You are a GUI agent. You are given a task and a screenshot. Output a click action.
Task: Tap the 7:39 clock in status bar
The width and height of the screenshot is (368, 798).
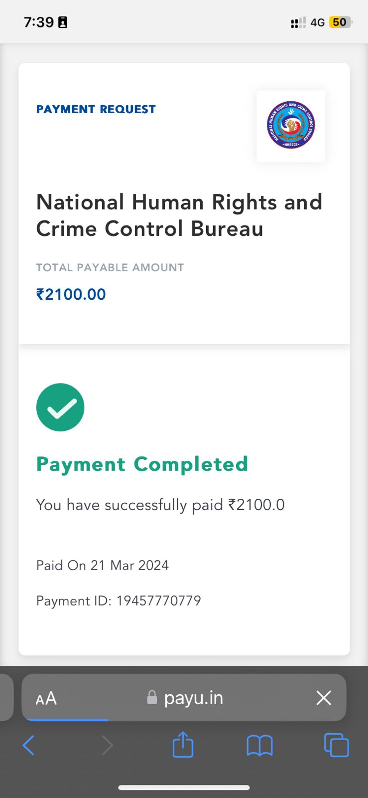point(39,22)
